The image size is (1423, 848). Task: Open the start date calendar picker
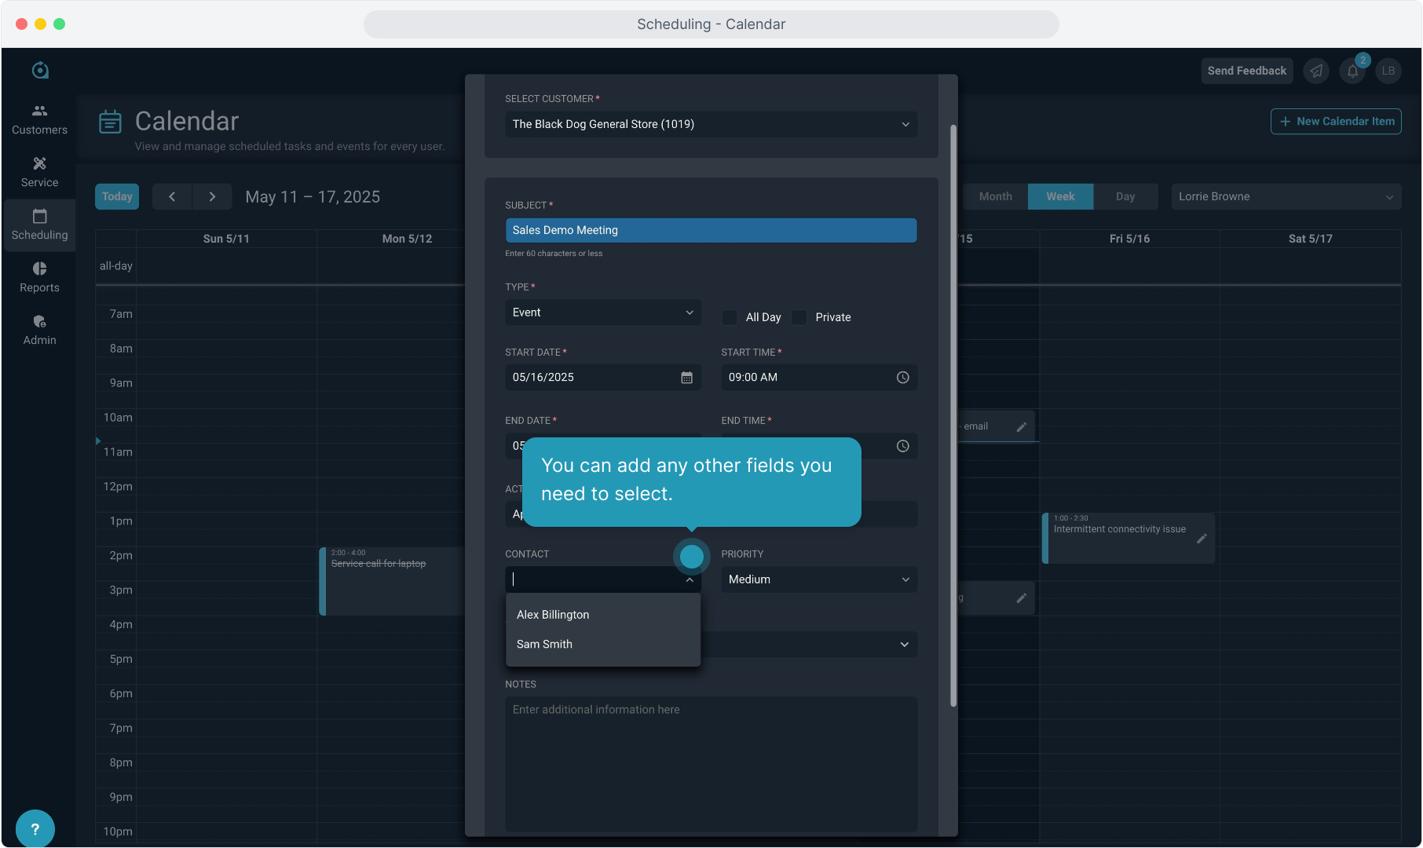tap(686, 378)
